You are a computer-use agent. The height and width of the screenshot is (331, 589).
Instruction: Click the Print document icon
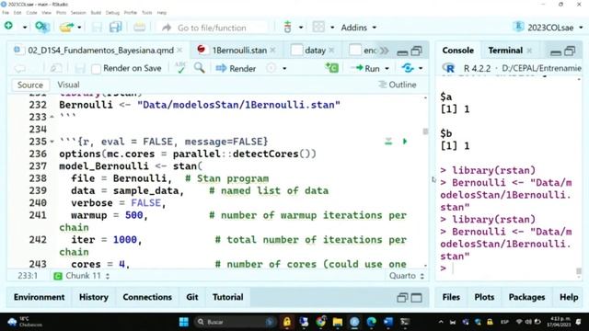(x=139, y=27)
